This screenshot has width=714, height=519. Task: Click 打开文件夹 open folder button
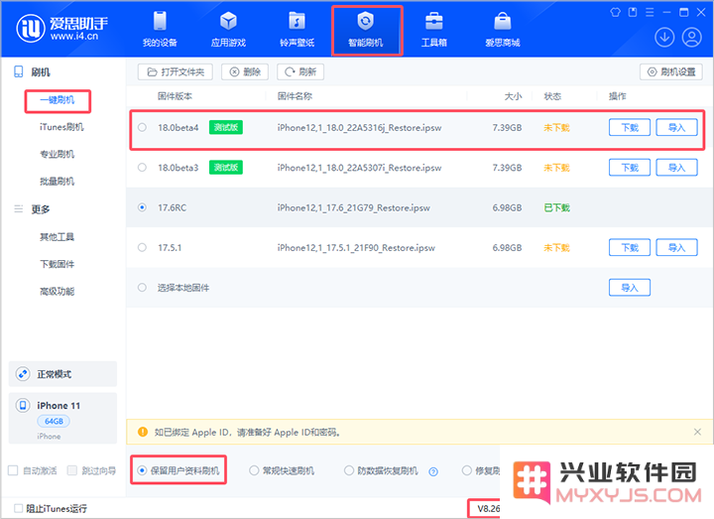tap(176, 72)
